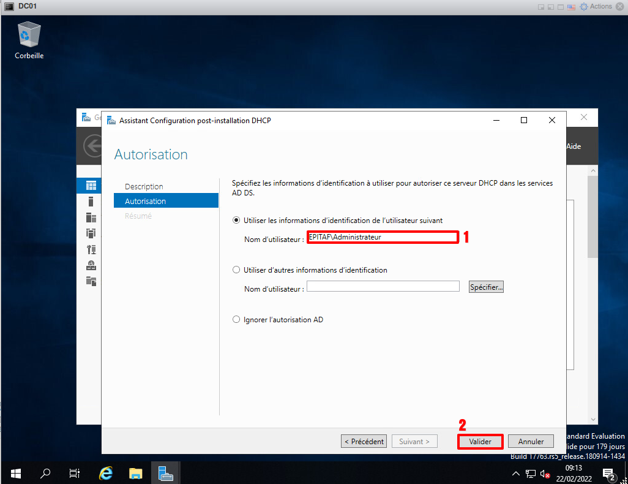The image size is (628, 484).
Task: Go to the Description wizard step
Action: [x=144, y=186]
